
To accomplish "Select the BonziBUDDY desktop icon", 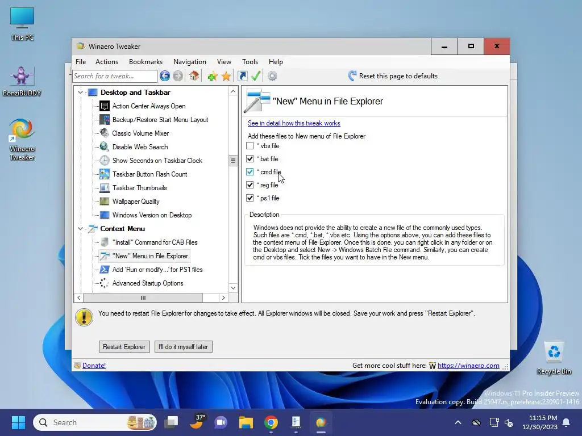I will pos(22,81).
